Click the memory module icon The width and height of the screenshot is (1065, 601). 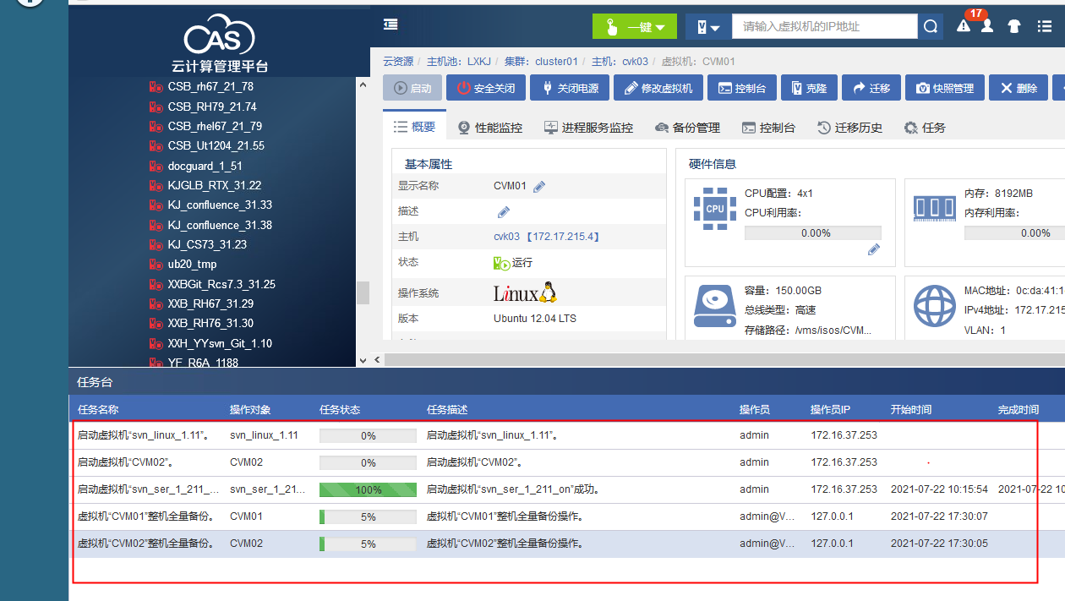(935, 208)
